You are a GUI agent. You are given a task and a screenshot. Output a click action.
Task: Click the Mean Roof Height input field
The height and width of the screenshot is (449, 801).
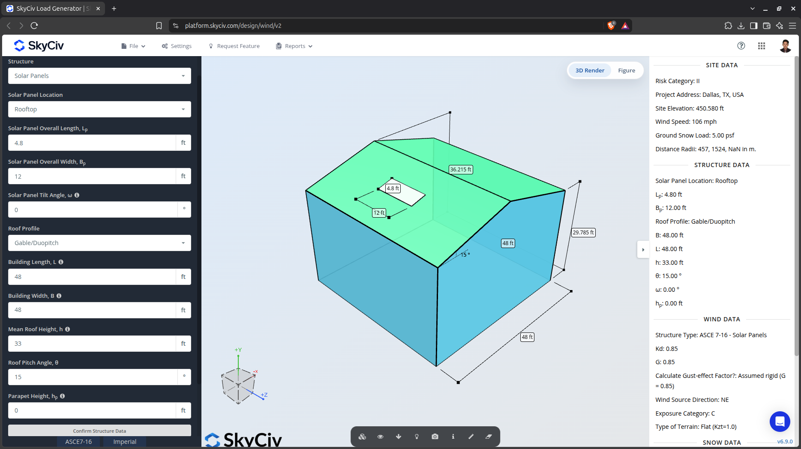pos(92,344)
